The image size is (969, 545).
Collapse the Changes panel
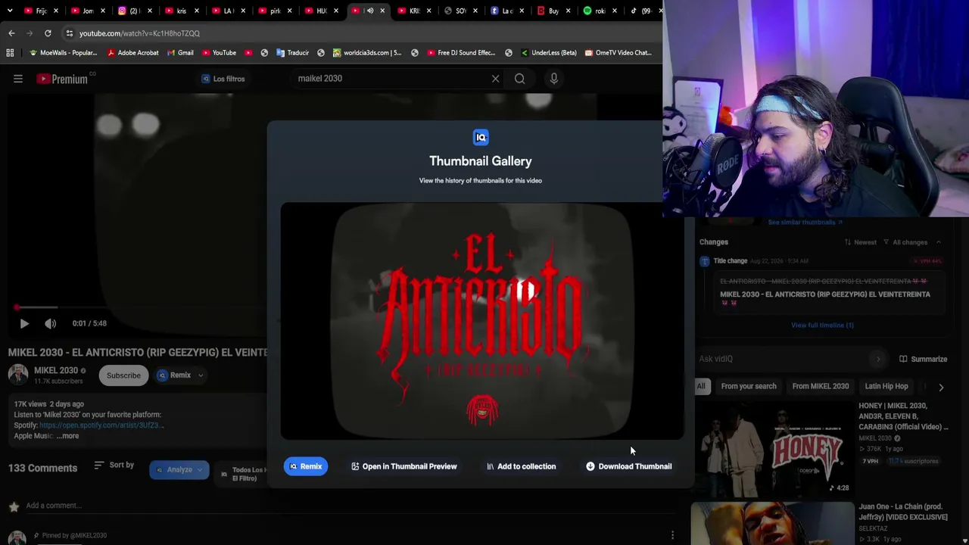(938, 242)
